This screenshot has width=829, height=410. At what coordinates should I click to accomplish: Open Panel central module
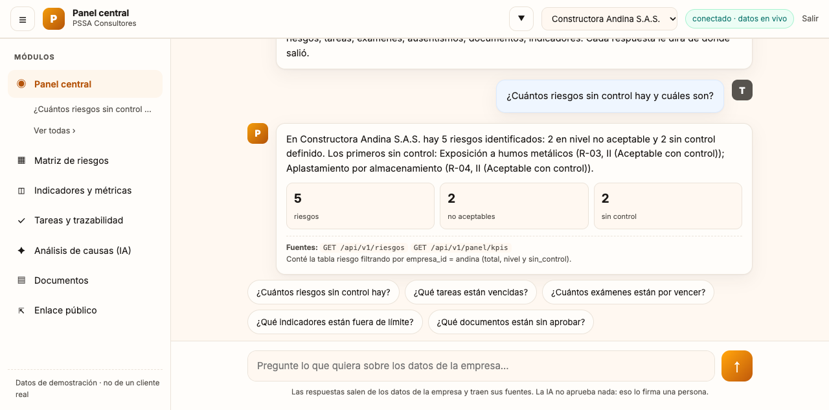[x=85, y=84]
